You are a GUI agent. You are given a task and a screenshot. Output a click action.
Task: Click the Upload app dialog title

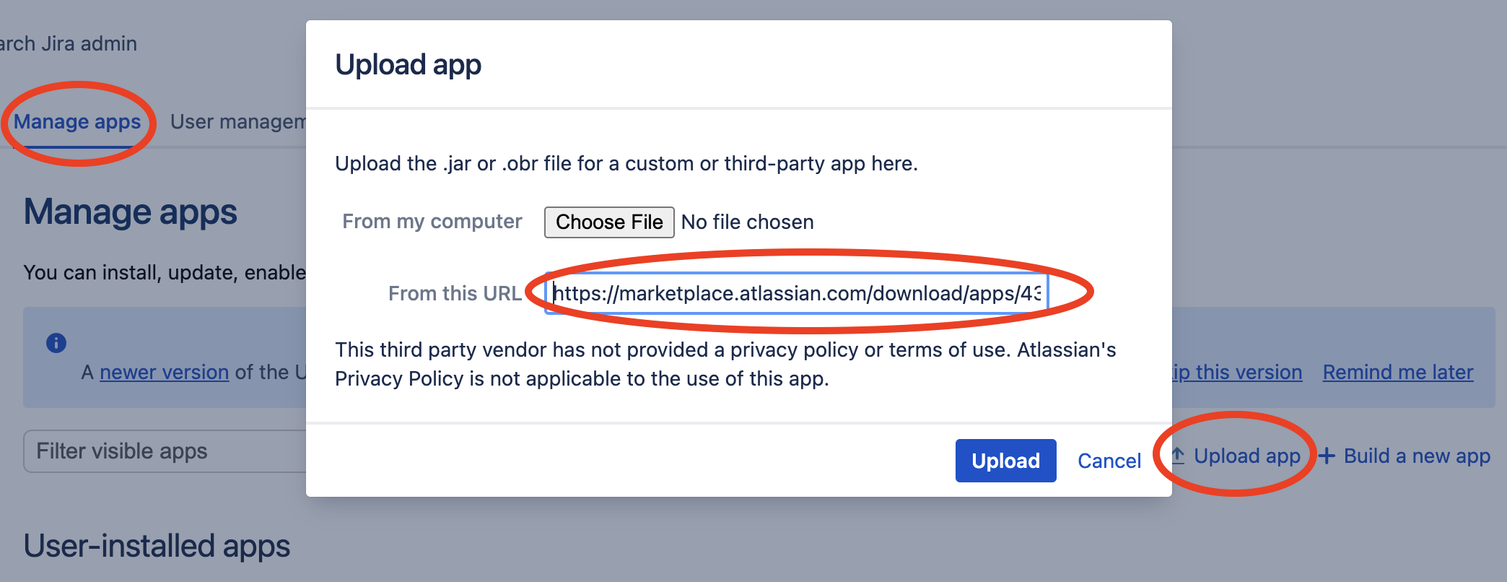click(408, 64)
